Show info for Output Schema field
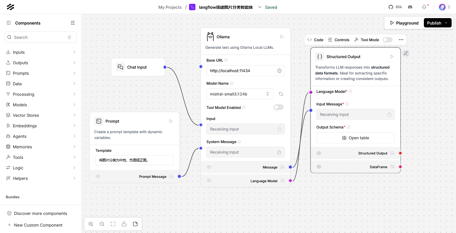 348,127
